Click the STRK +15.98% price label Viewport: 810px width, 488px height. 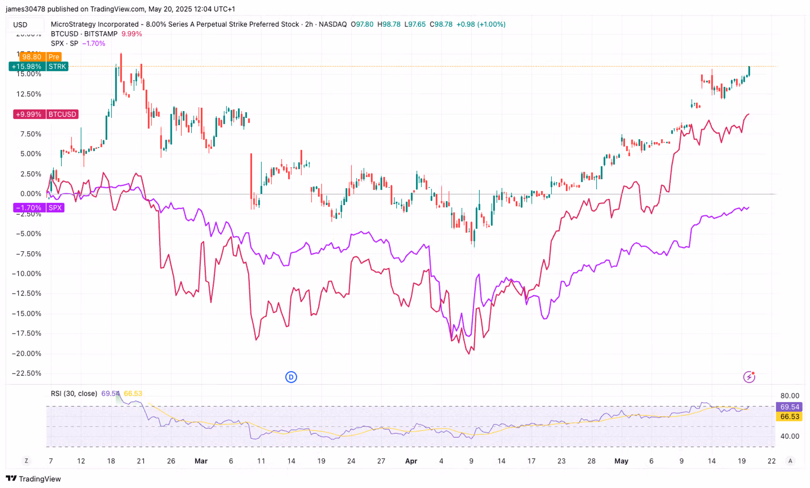[38, 66]
